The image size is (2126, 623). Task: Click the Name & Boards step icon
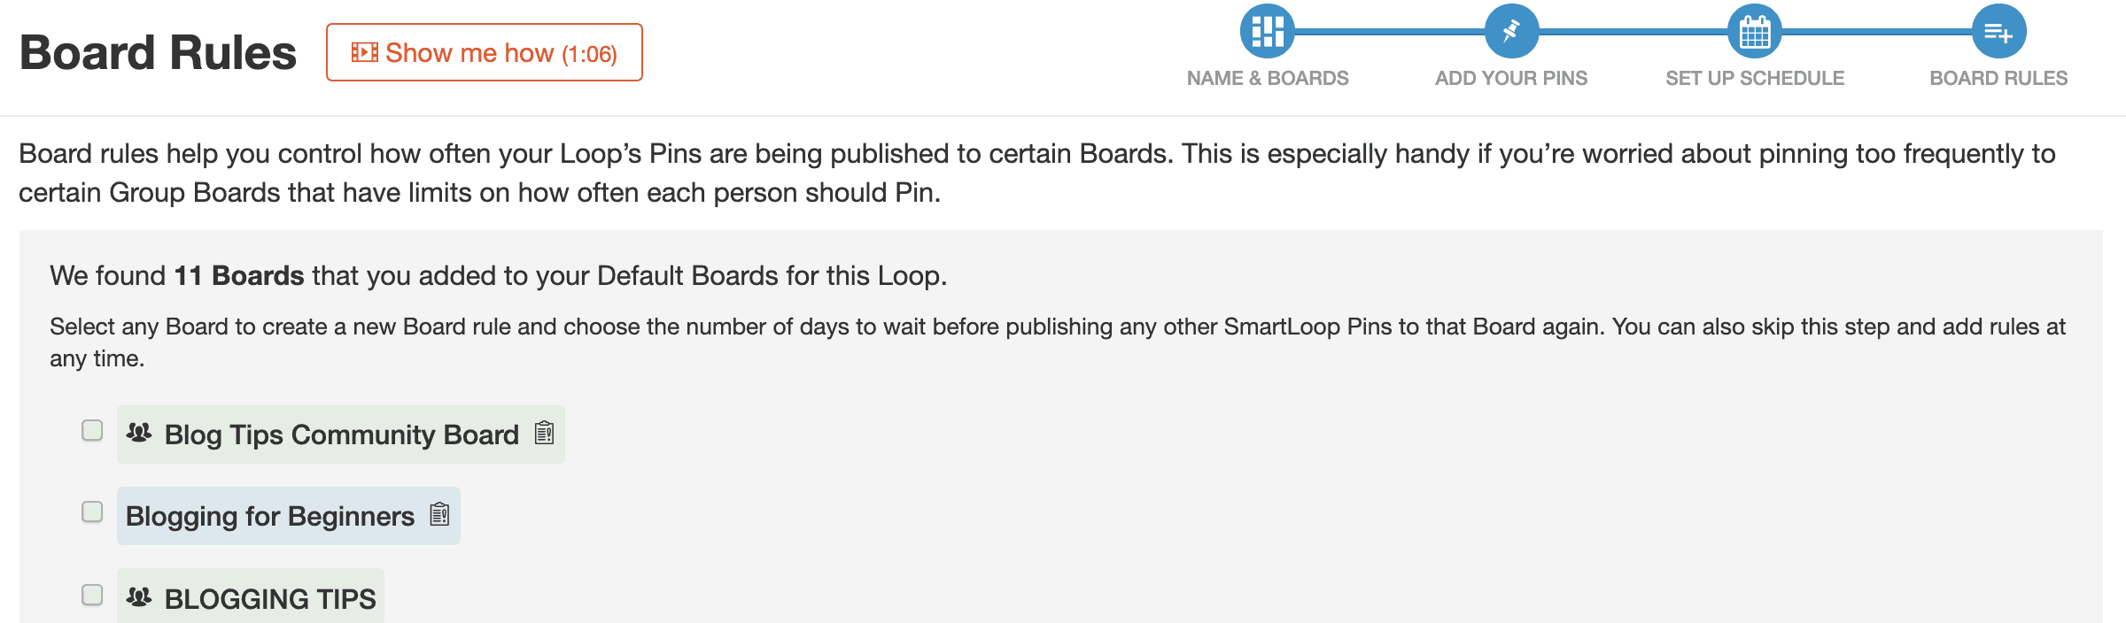click(x=1268, y=31)
